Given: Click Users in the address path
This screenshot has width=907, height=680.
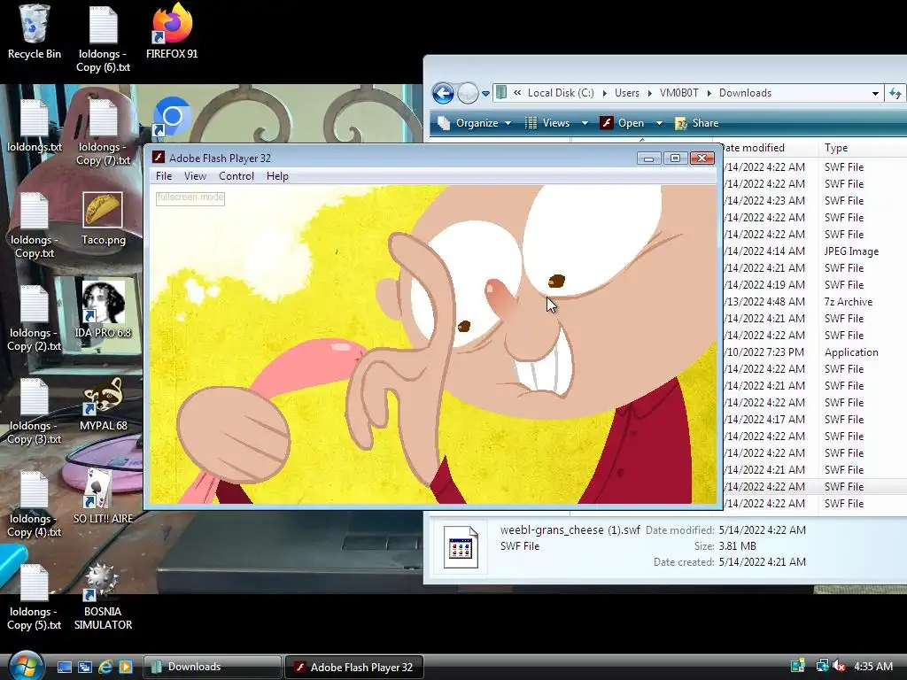Looking at the screenshot, I should [627, 93].
